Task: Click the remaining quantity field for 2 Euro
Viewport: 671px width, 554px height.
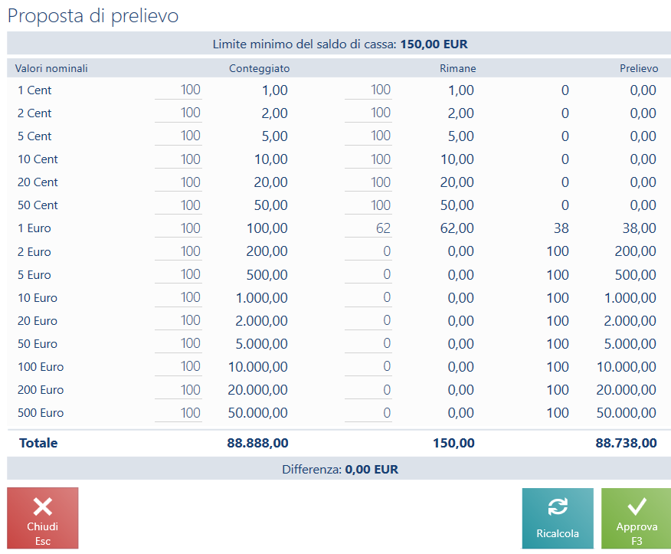Action: [368, 251]
